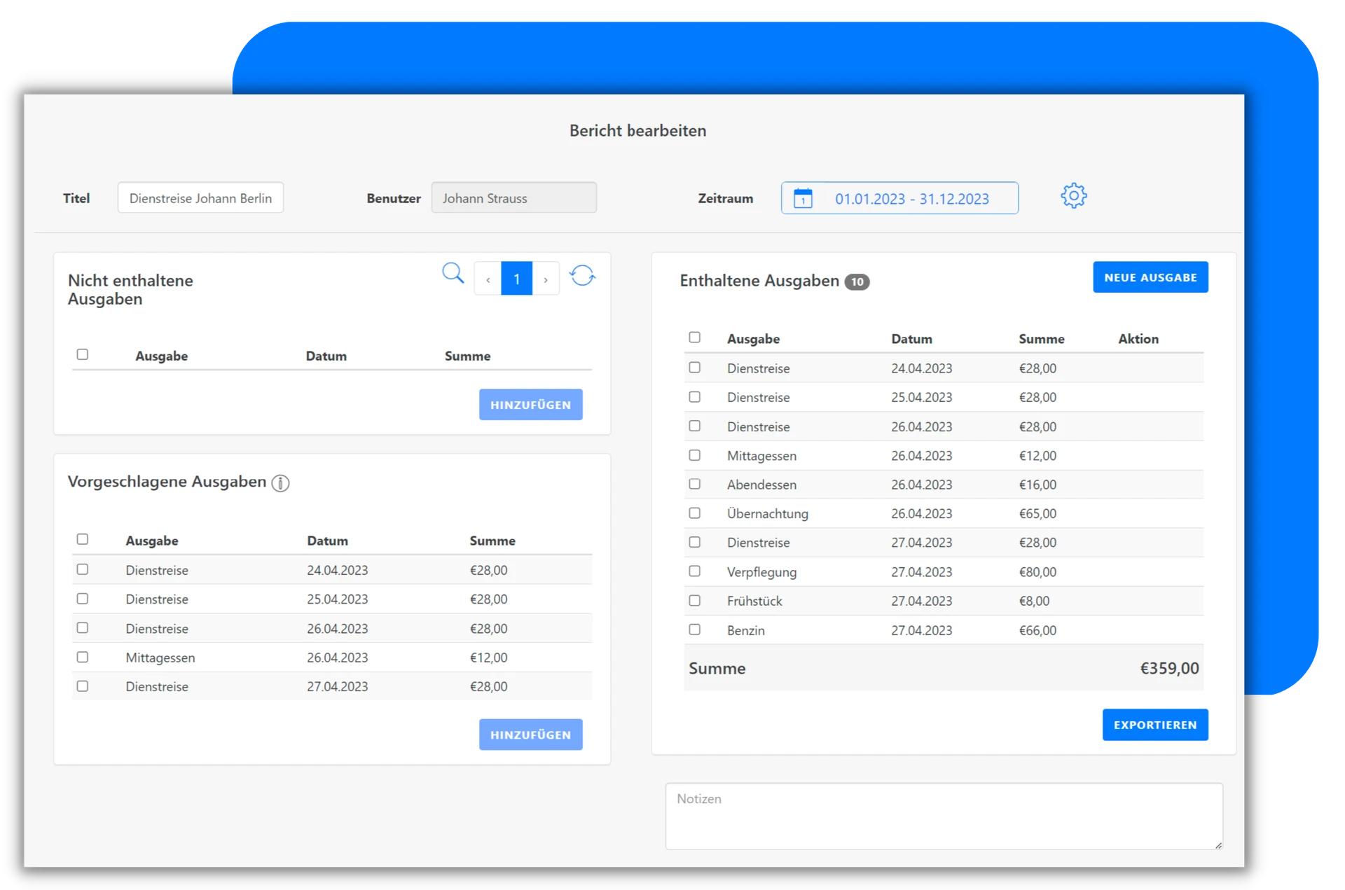Click the Neue Ausgabe button
Viewport: 1345px width, 890px height.
pos(1150,277)
